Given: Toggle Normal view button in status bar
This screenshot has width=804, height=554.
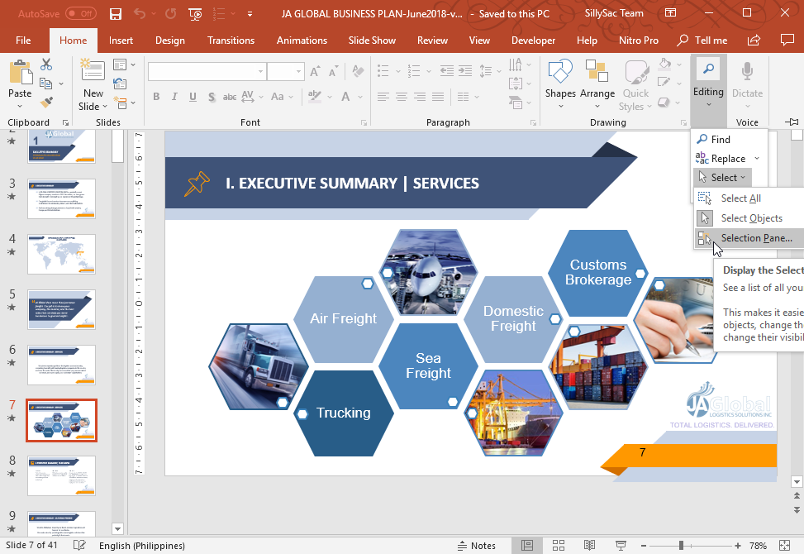Looking at the screenshot, I should pos(526,546).
